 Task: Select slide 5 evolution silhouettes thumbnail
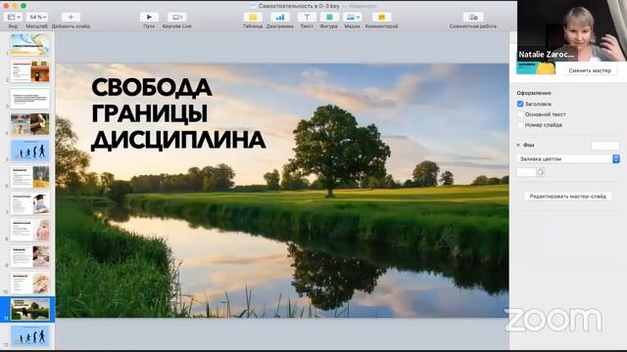pos(30,151)
